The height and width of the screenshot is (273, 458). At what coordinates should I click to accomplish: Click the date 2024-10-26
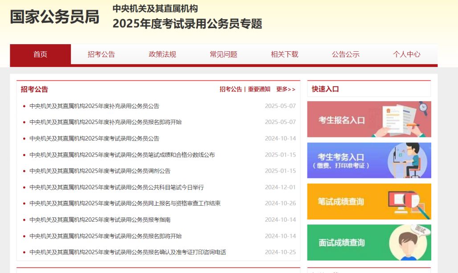click(280, 203)
